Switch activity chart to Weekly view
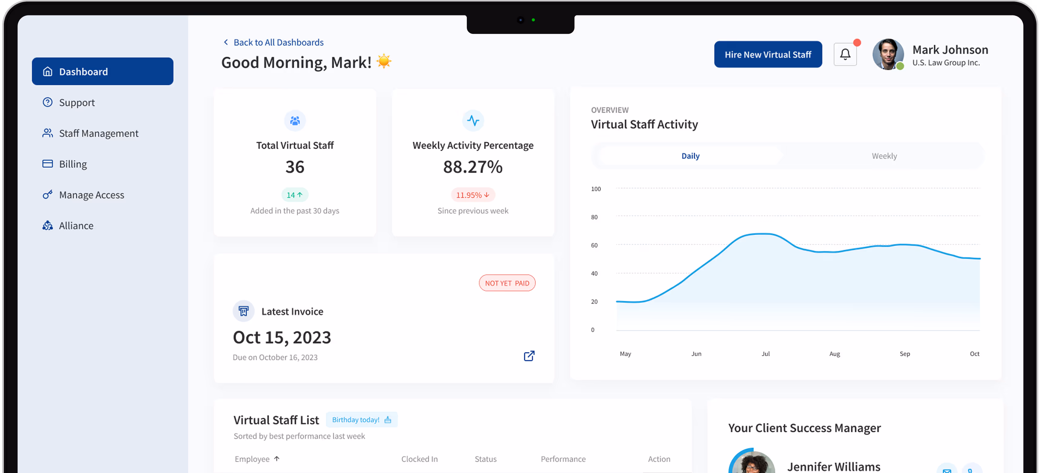Viewport: 1039px width, 473px height. click(x=884, y=155)
